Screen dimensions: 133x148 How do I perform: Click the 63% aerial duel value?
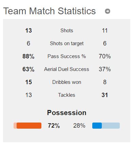tap(28, 69)
